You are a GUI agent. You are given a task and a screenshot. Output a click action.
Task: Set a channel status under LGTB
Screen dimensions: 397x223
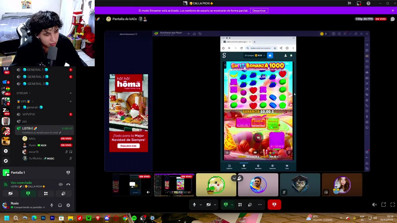coord(42,133)
